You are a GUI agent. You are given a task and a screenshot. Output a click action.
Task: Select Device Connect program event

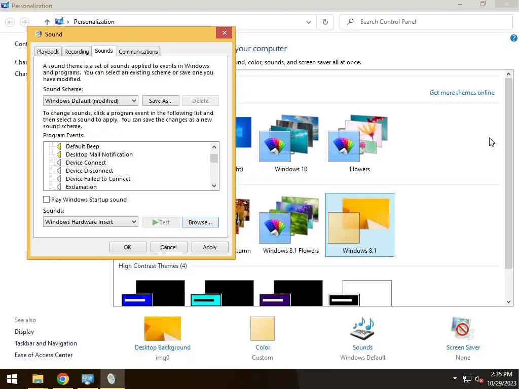point(86,163)
